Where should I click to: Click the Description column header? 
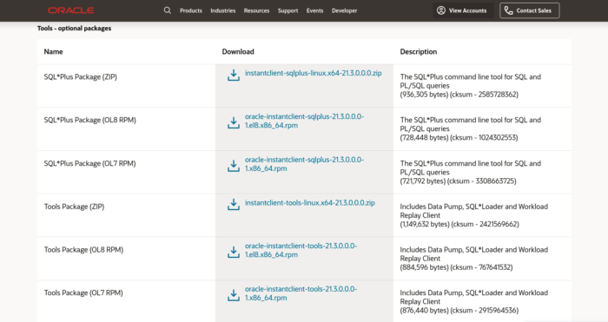coord(419,51)
